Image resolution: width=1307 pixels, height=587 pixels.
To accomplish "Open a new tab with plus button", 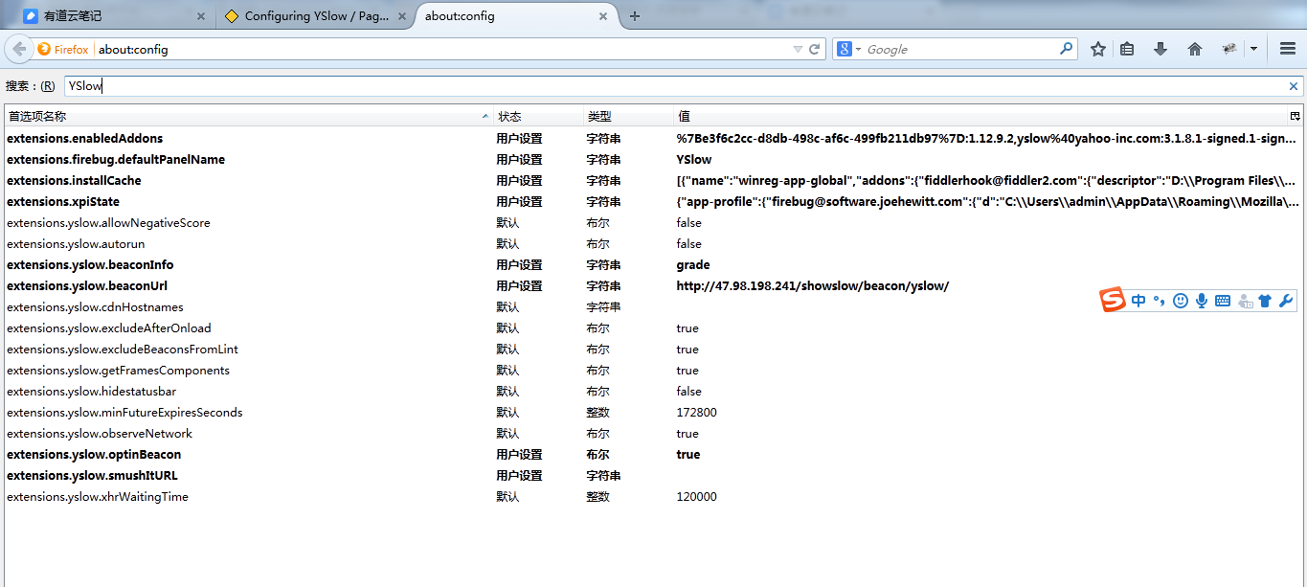I will (635, 16).
